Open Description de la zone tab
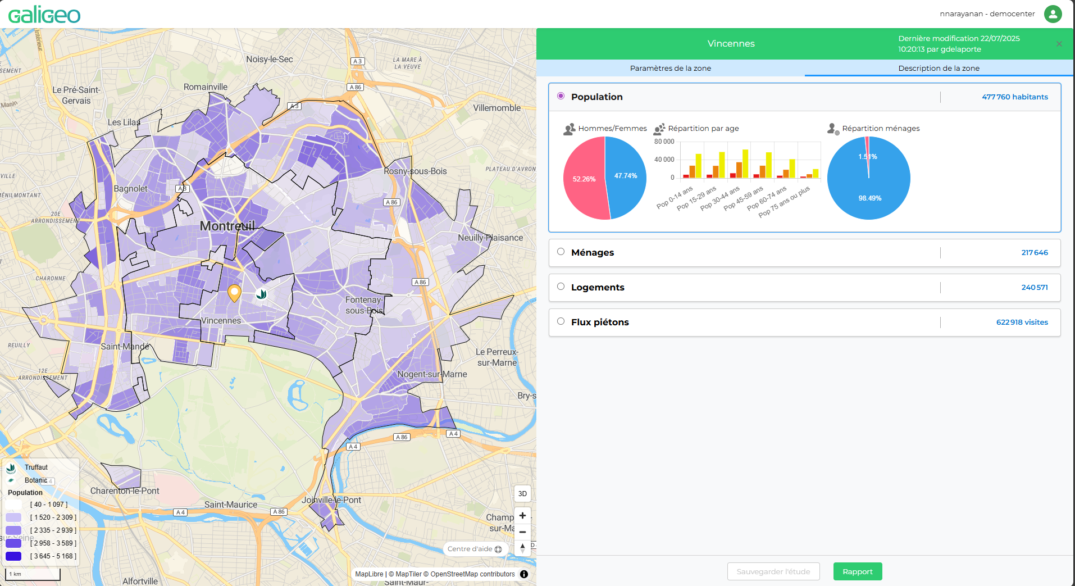 tap(939, 69)
